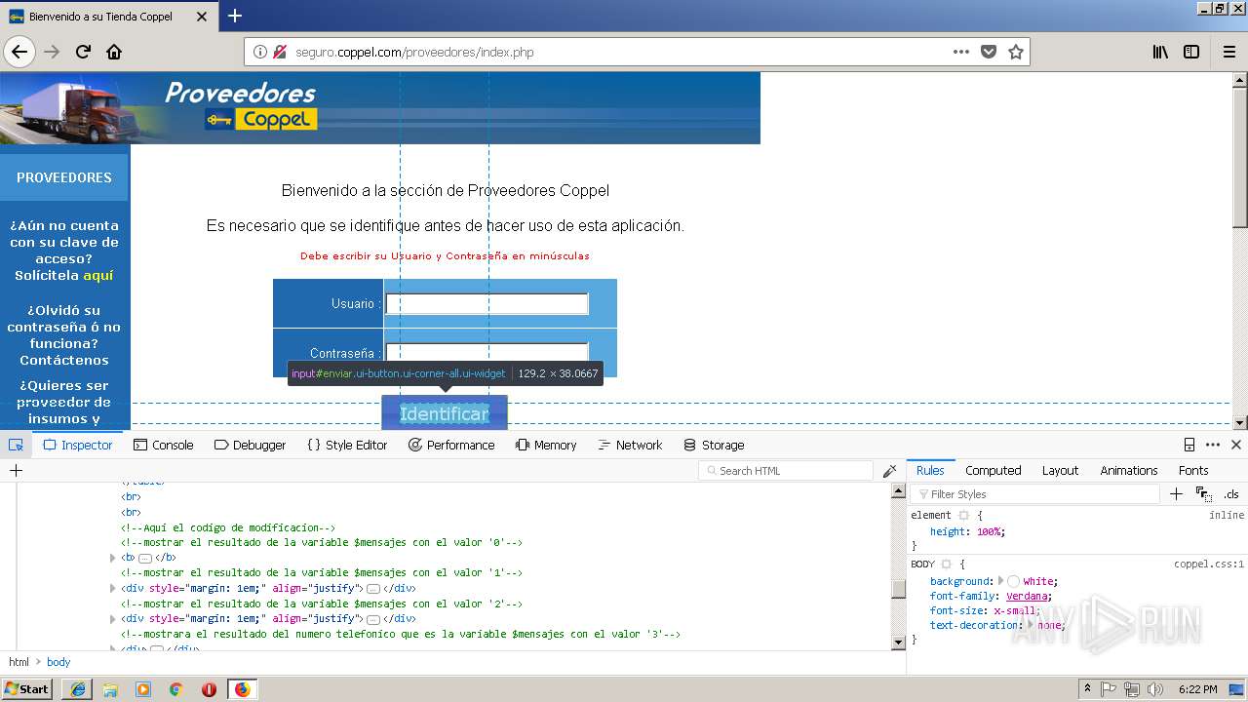Open the Animations side tab
Image resolution: width=1248 pixels, height=702 pixels.
(1129, 470)
